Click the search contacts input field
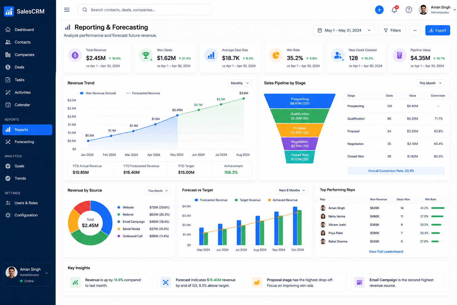The width and height of the screenshot is (457, 305). [x=145, y=10]
